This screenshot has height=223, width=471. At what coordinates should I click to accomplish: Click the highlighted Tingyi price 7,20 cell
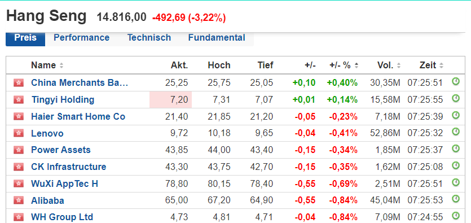pos(170,100)
